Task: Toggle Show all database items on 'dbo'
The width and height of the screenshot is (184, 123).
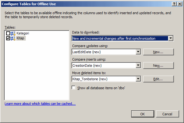Action: coord(73,88)
